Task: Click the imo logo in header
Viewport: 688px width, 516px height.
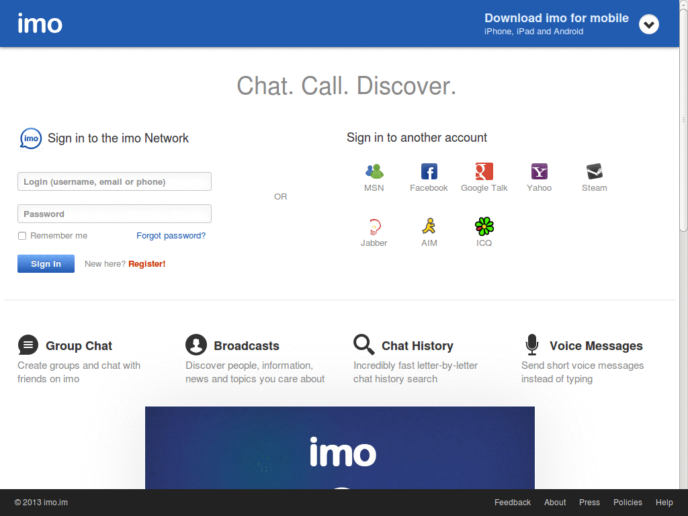Action: coord(40,24)
